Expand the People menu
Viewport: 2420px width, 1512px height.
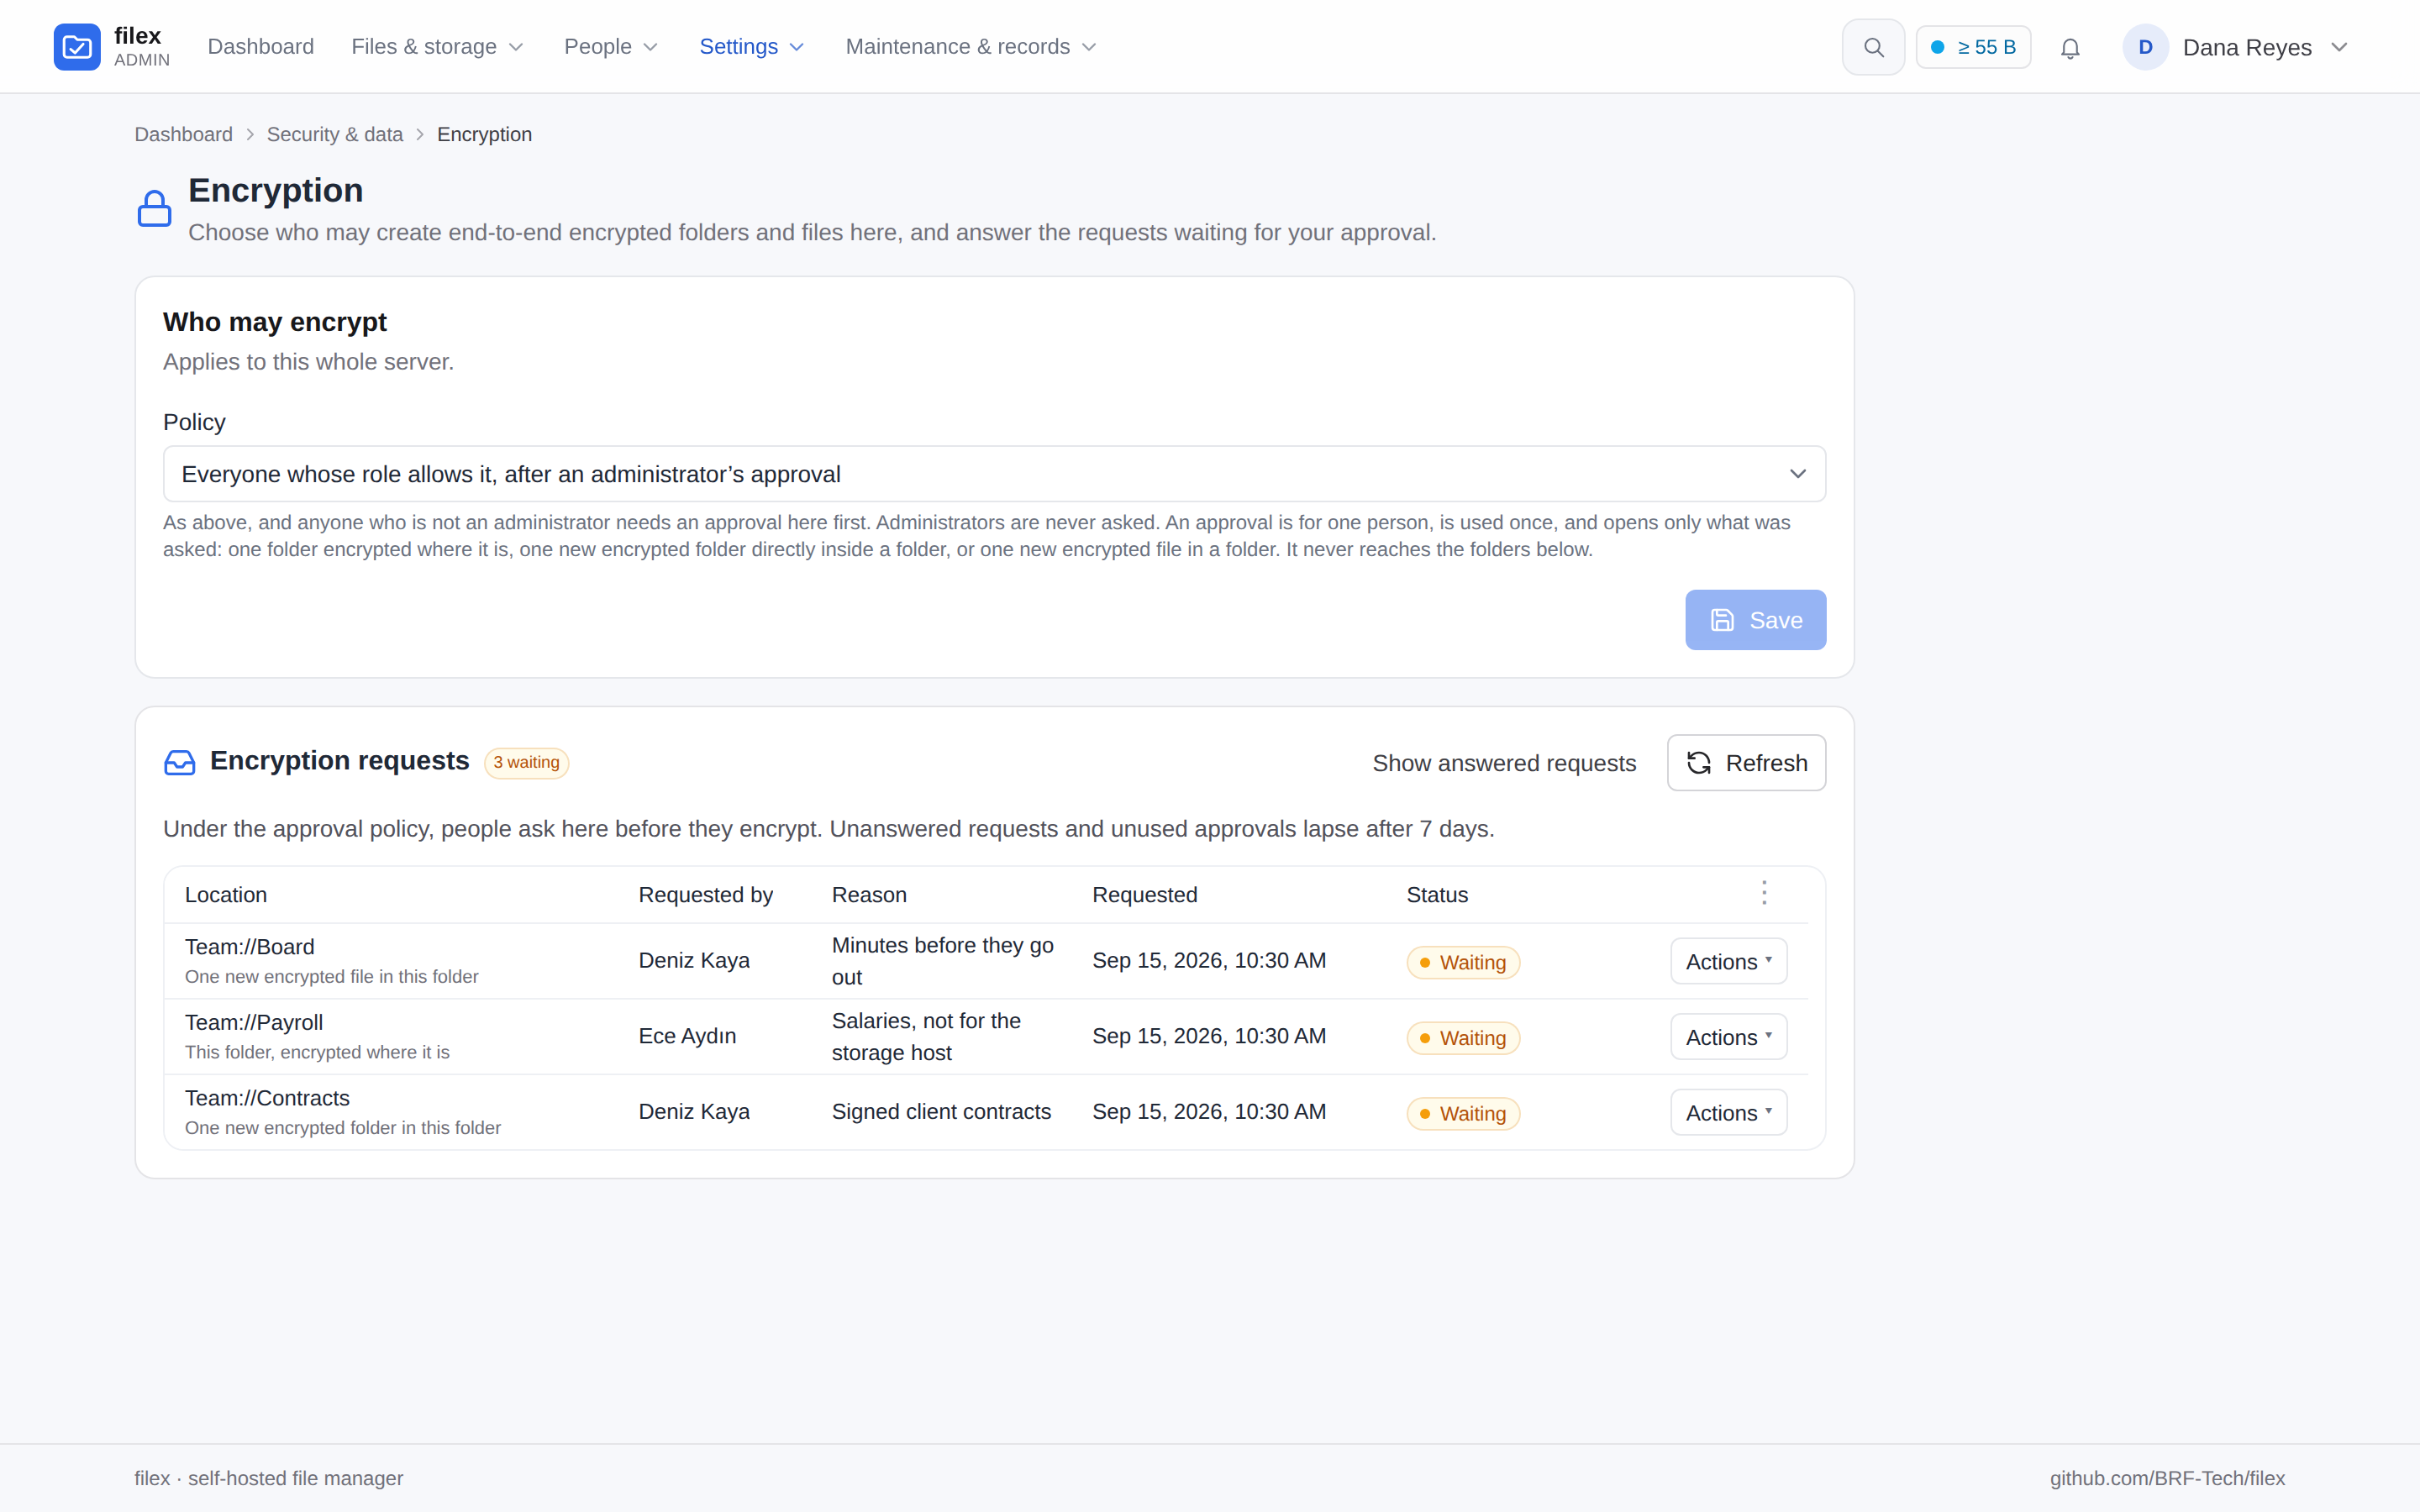click(611, 47)
